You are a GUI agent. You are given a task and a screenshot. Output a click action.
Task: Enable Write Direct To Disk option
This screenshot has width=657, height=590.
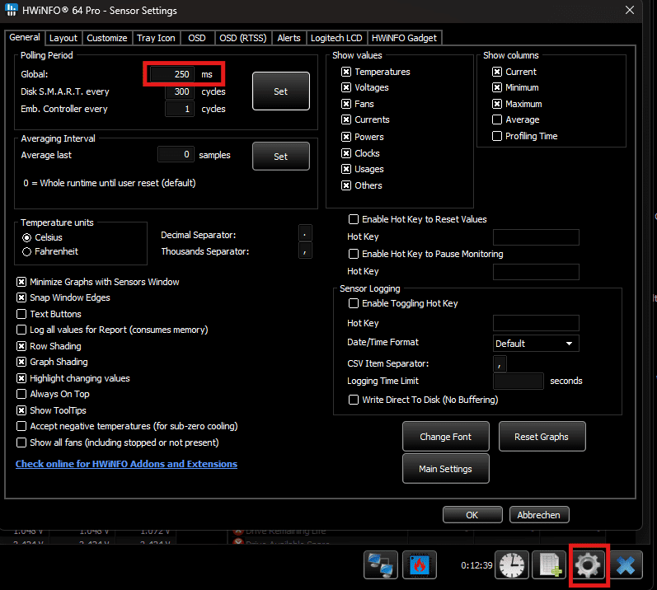(354, 400)
